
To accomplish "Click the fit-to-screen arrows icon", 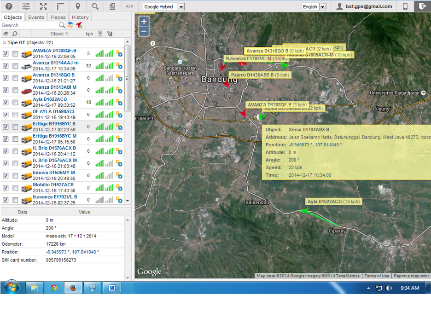I will (x=43, y=6).
